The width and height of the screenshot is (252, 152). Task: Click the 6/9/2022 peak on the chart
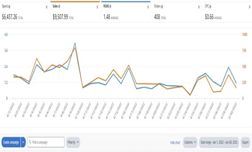[x=75, y=43]
